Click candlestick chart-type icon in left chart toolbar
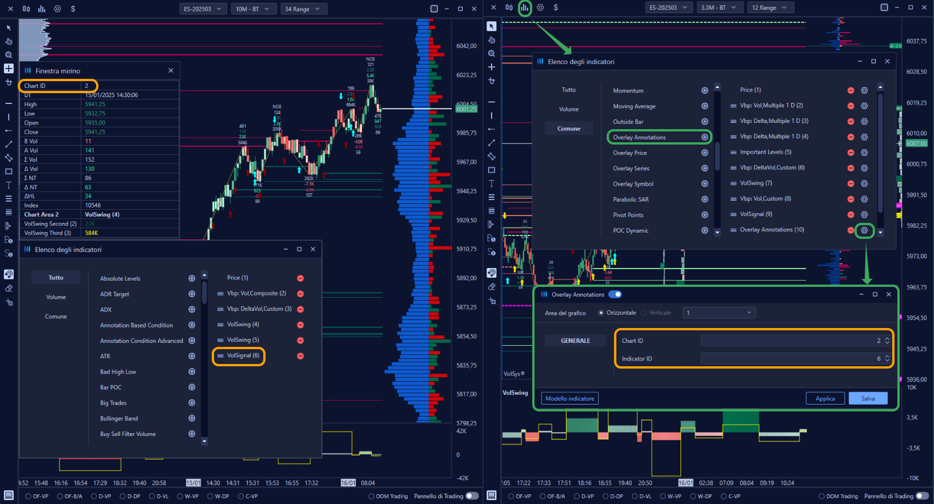Image resolution: width=934 pixels, height=504 pixels. pos(26,9)
